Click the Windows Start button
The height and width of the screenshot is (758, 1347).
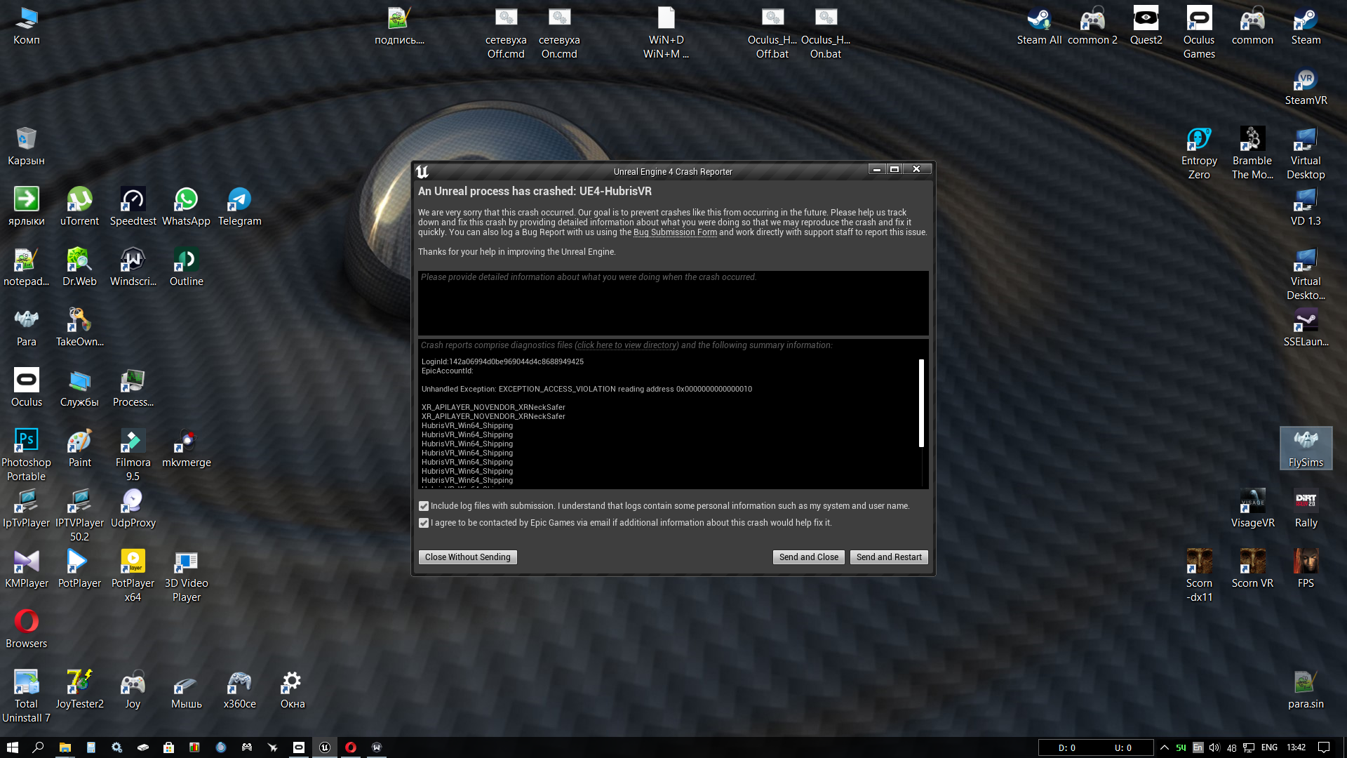click(12, 747)
